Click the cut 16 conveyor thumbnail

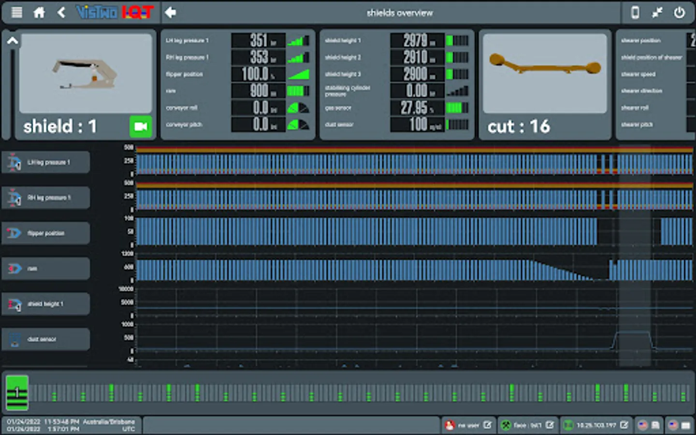(545, 73)
